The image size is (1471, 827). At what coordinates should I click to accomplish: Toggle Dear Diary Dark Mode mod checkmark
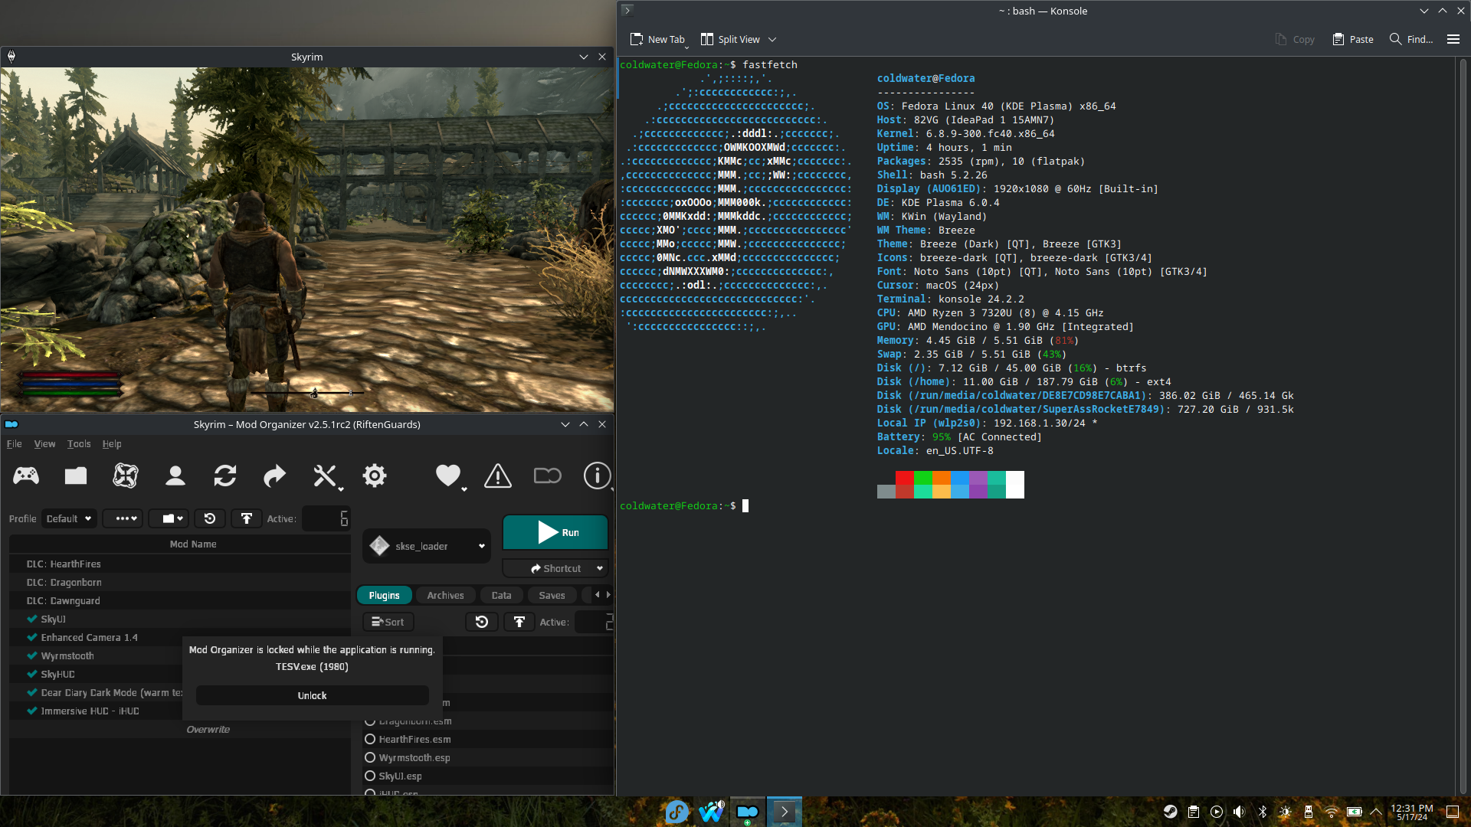tap(32, 692)
